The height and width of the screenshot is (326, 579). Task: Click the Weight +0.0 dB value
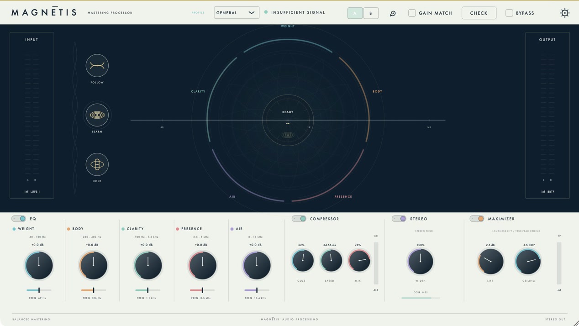pyautogui.click(x=37, y=245)
